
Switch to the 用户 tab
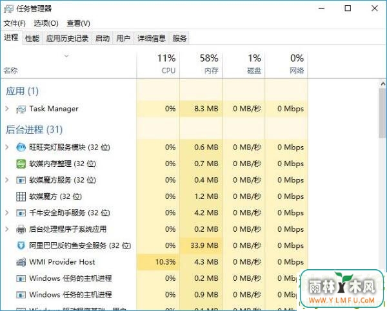click(x=123, y=39)
